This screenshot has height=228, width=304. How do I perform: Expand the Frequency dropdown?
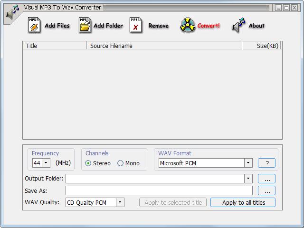click(x=46, y=163)
